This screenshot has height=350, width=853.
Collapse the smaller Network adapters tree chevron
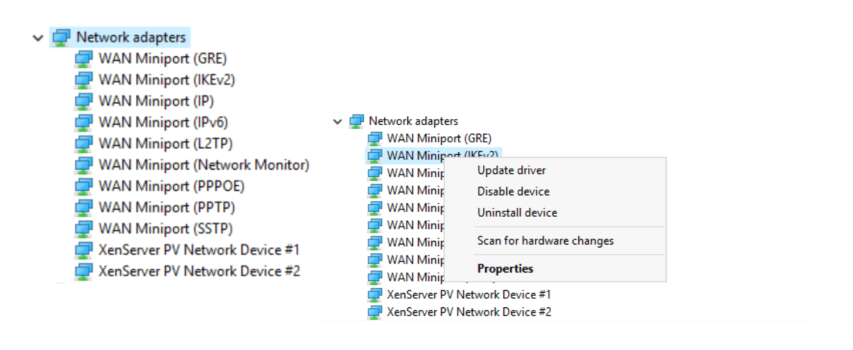point(337,122)
